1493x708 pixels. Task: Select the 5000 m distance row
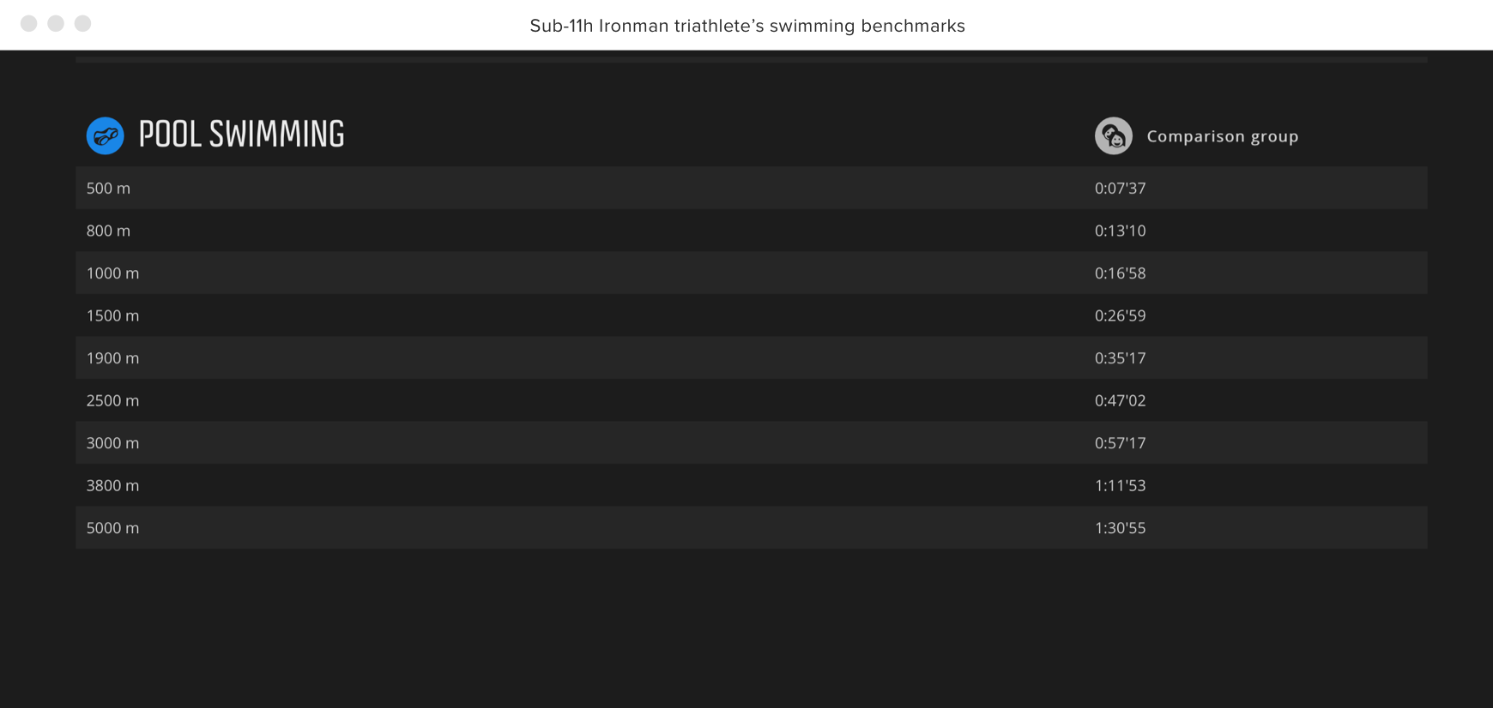751,527
